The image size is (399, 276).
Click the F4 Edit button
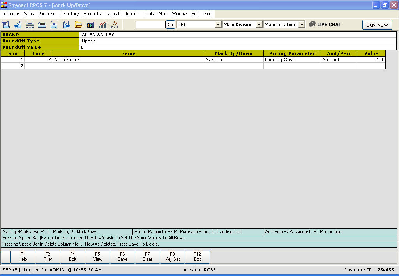72,257
